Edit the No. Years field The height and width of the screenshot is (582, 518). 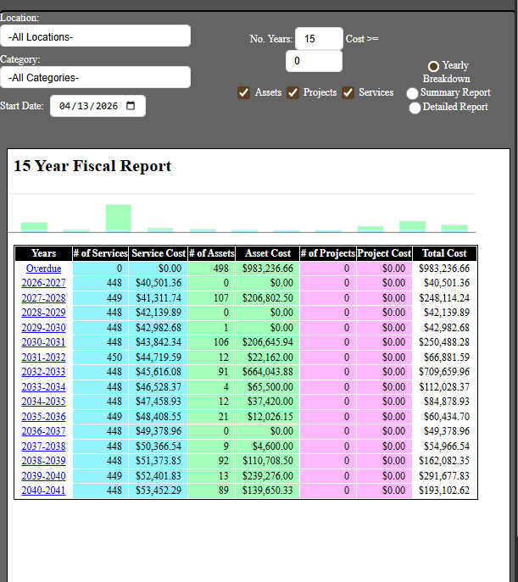[x=319, y=38]
